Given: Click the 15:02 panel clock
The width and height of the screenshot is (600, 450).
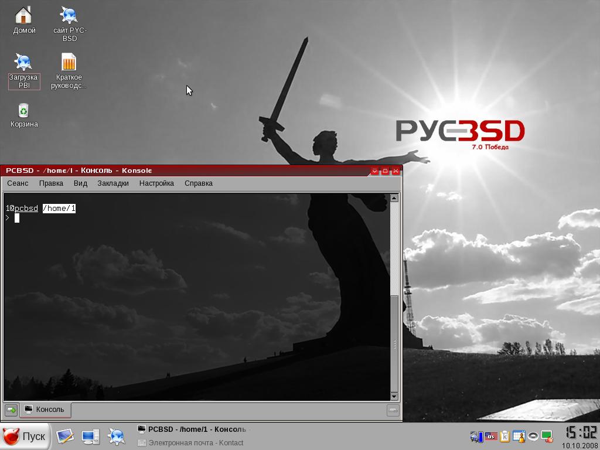Looking at the screenshot, I should tap(581, 433).
